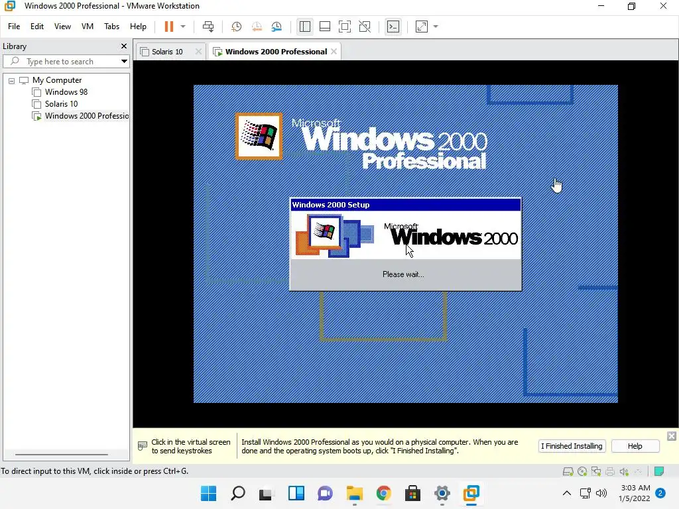Close the Windows 2000 Professional tab
This screenshot has height=509, width=679.
pyautogui.click(x=334, y=52)
